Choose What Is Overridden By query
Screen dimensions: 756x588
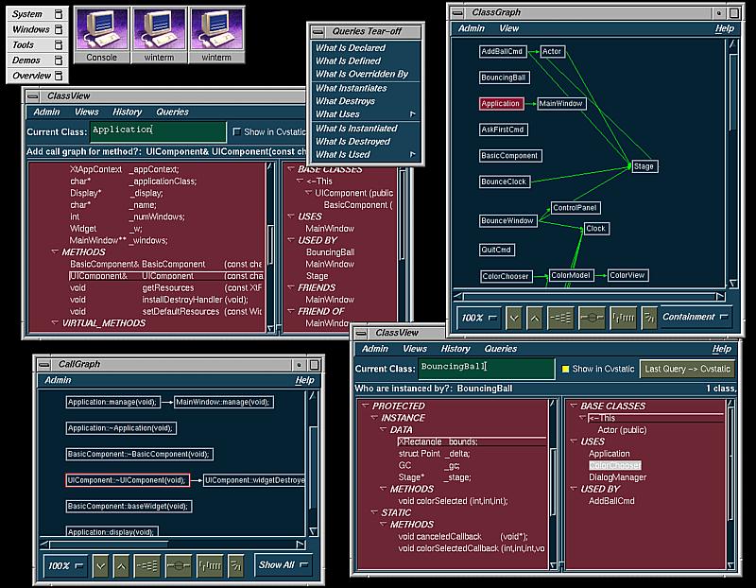362,74
